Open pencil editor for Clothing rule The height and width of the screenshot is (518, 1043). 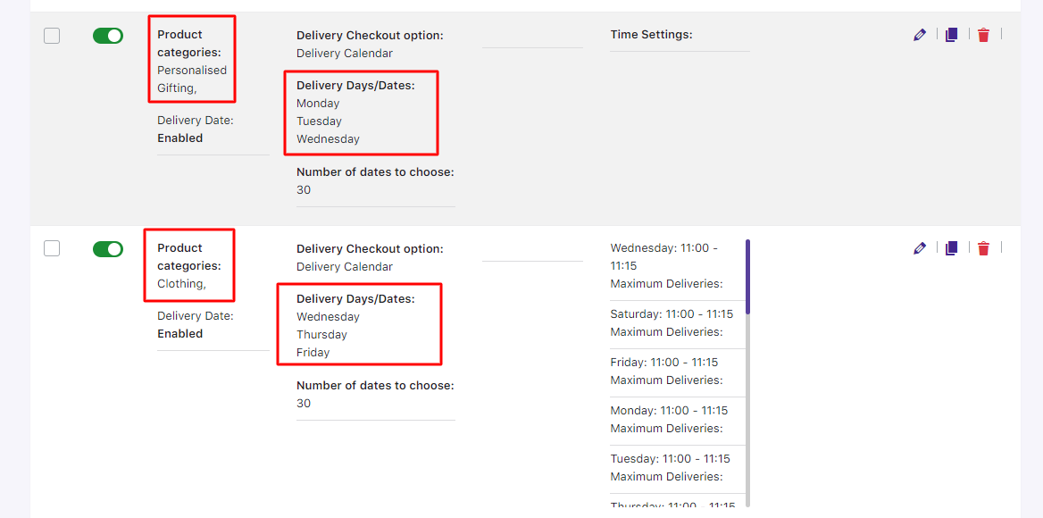920,248
